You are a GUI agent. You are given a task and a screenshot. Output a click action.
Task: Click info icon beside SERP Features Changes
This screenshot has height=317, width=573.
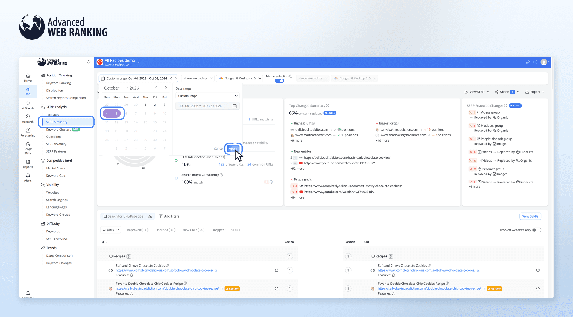click(x=506, y=105)
